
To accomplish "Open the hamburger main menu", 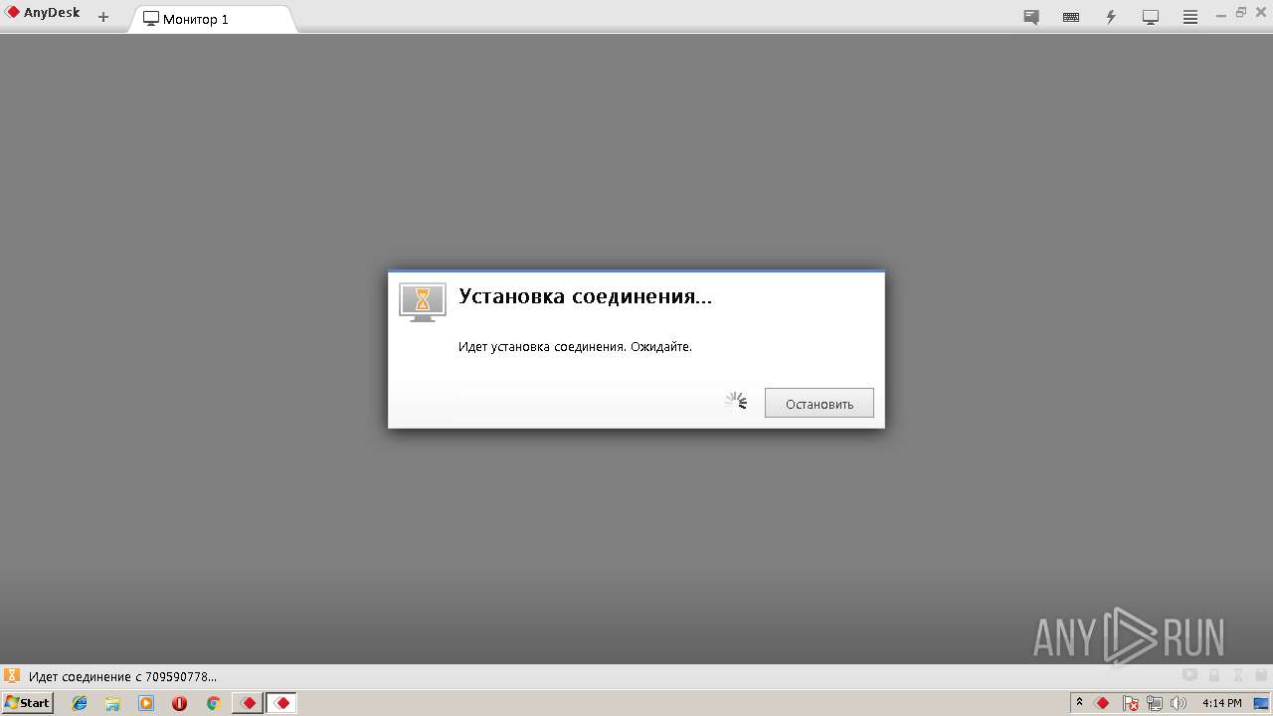I will click(x=1190, y=17).
